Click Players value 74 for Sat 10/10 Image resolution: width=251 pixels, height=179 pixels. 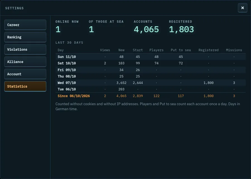(x=156, y=63)
